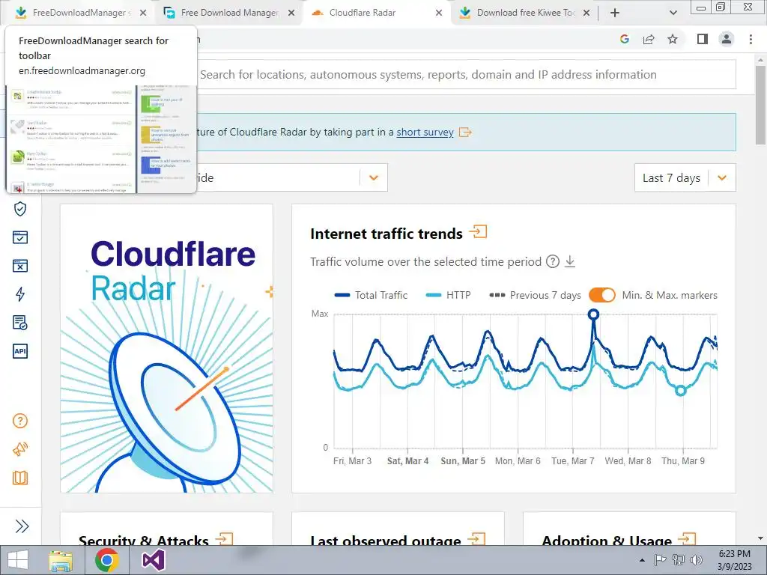Click the Sat, Mar 4 axis label

coord(407,461)
